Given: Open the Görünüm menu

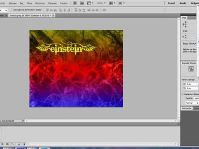Looking at the screenshot, I should tap(40, 3).
